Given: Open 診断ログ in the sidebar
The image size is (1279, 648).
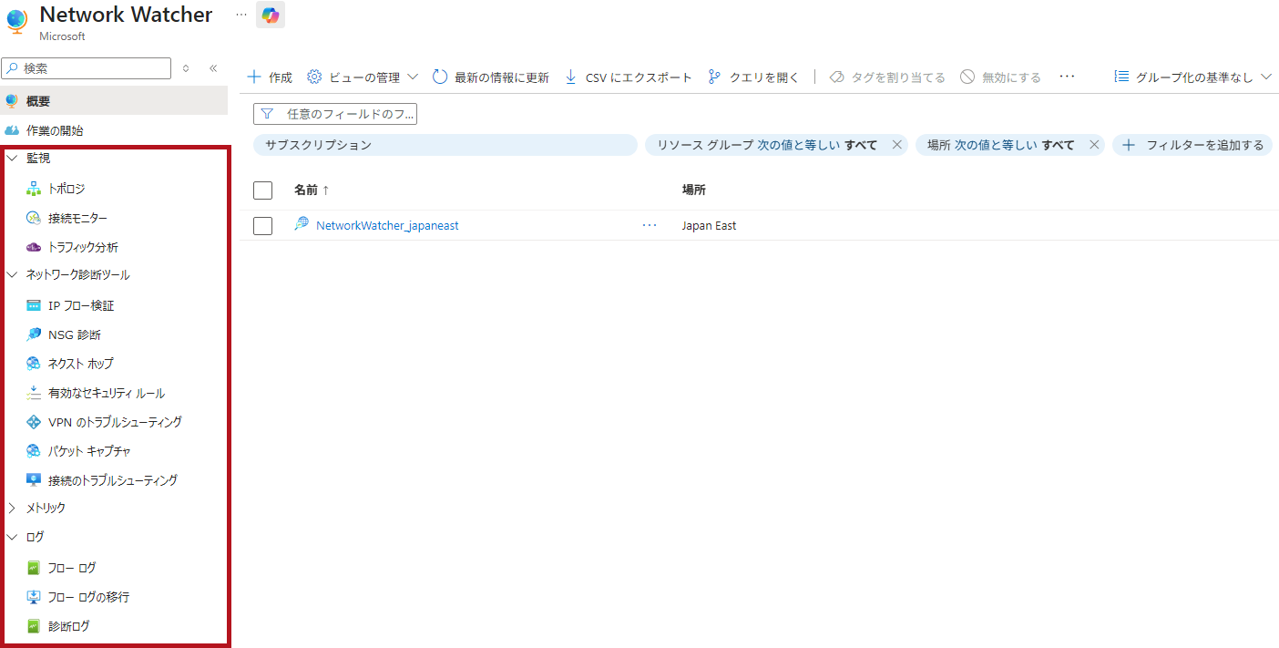Looking at the screenshot, I should point(69,626).
